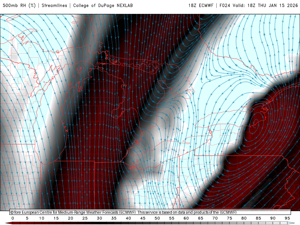The image size is (300, 225).
Task: Click the "85" colorbar scale label
Action: 258,218
